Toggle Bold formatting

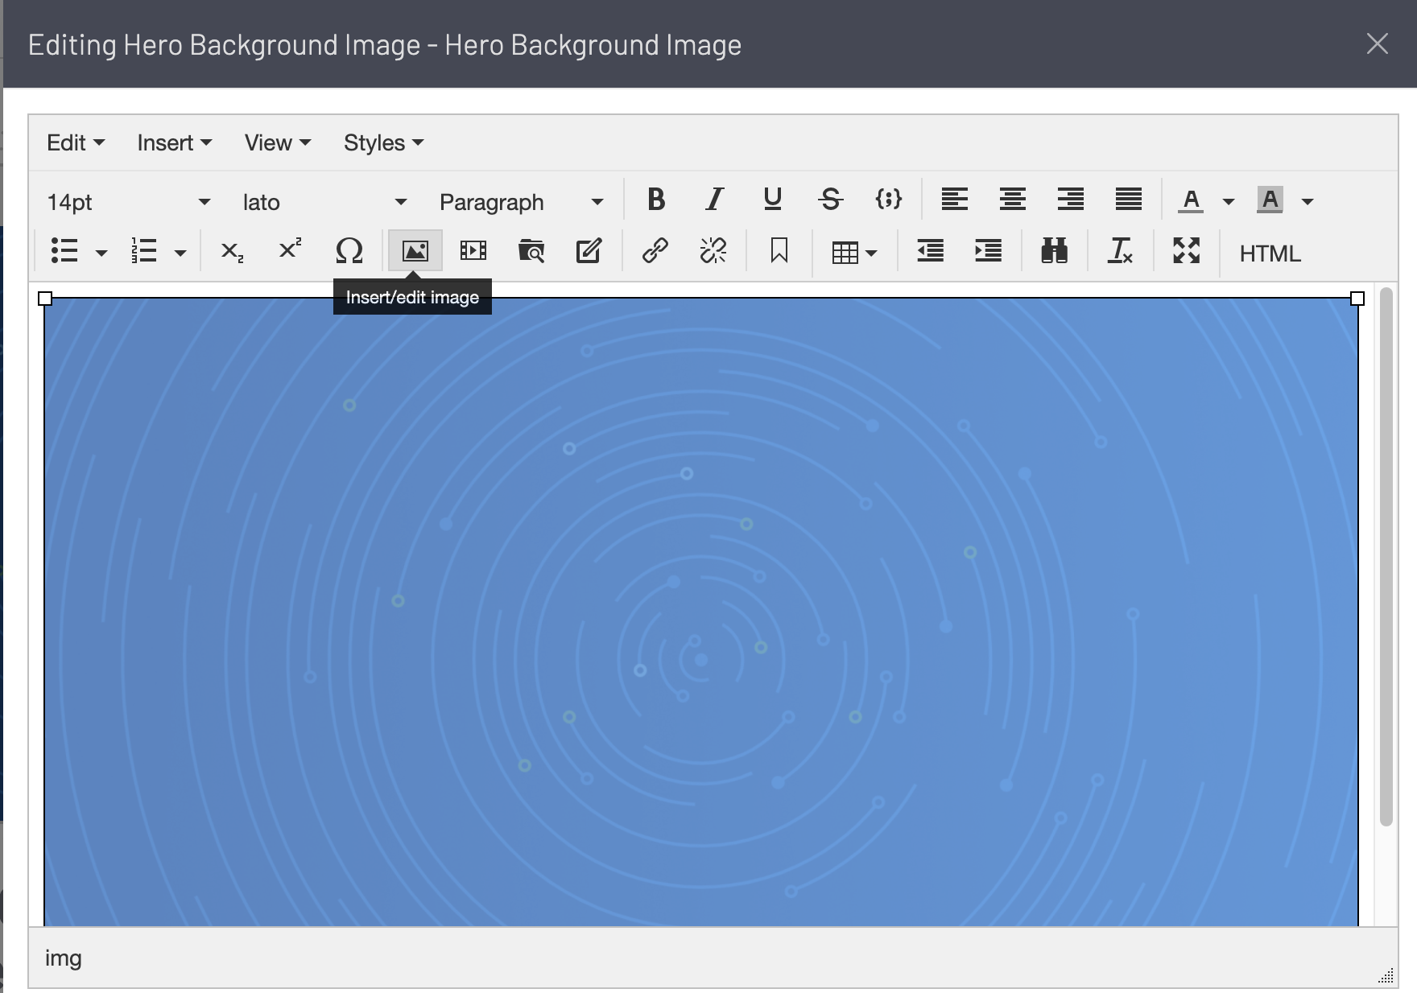coord(656,200)
